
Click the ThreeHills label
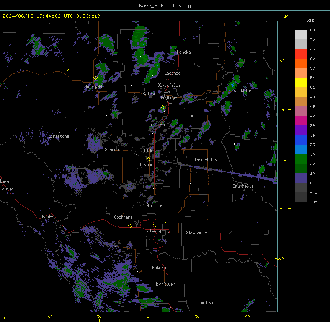tap(206, 160)
